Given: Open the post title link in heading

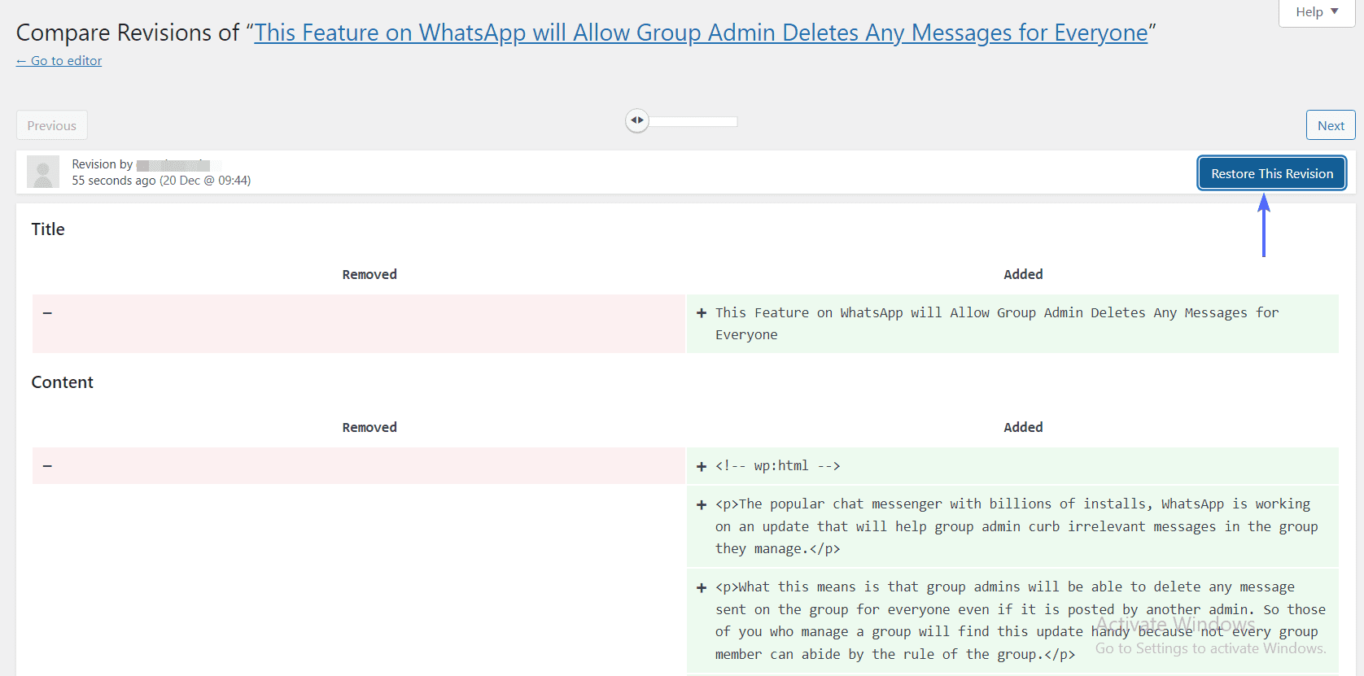Looking at the screenshot, I should 701,33.
